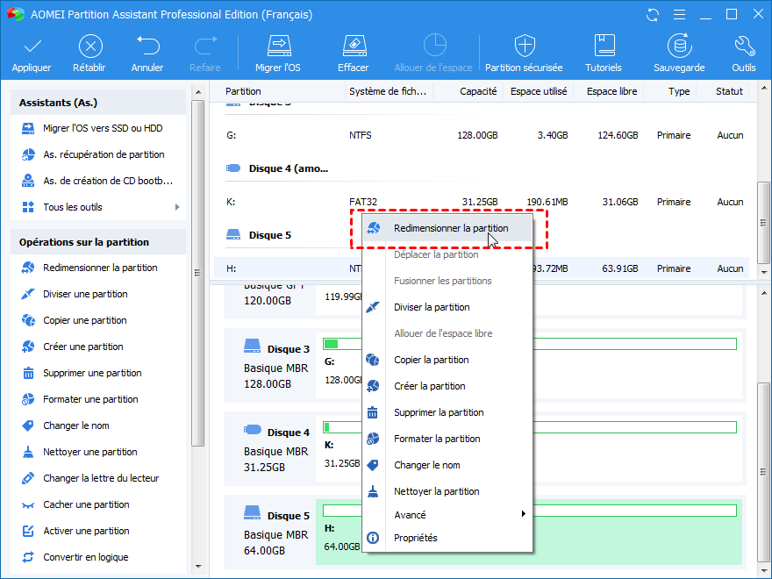Select Formater la partition in context menu
The height and width of the screenshot is (579, 772).
point(437,439)
